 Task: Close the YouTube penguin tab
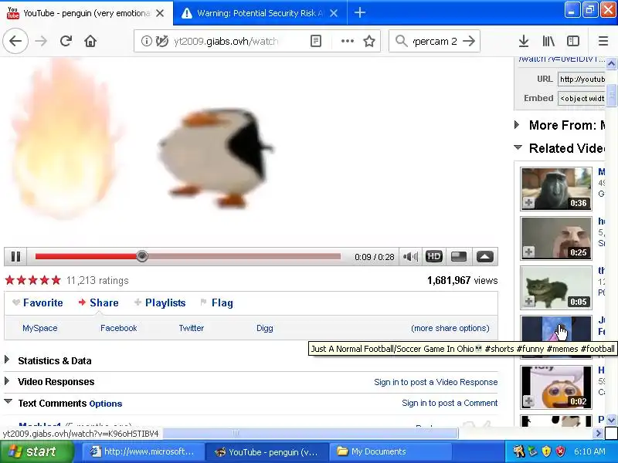tap(160, 13)
